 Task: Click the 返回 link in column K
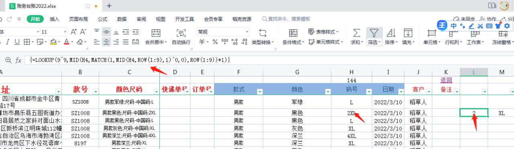click(446, 80)
